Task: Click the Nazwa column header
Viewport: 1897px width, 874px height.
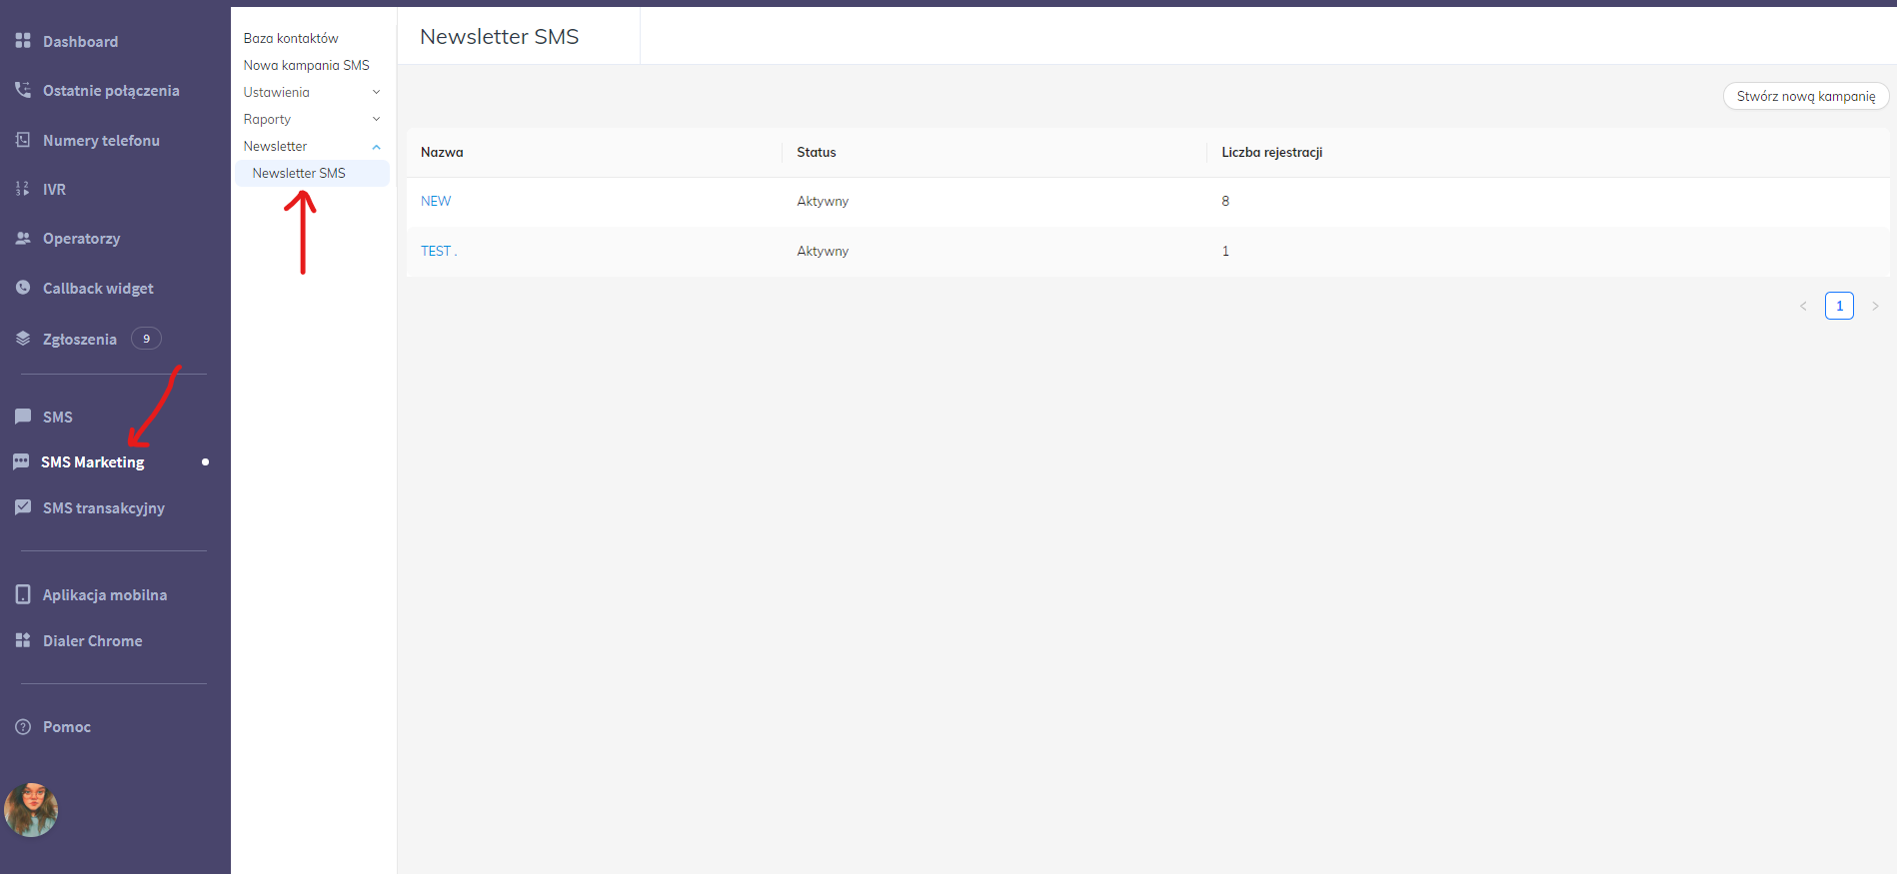Action: [442, 152]
